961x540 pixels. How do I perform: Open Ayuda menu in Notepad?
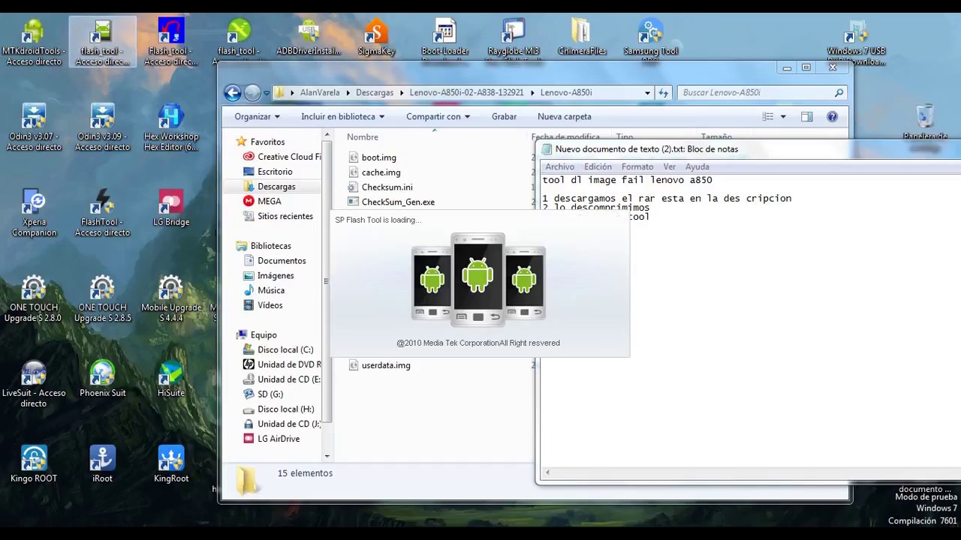[697, 166]
